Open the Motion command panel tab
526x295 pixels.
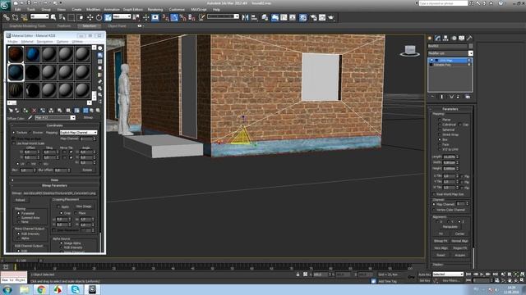click(454, 39)
